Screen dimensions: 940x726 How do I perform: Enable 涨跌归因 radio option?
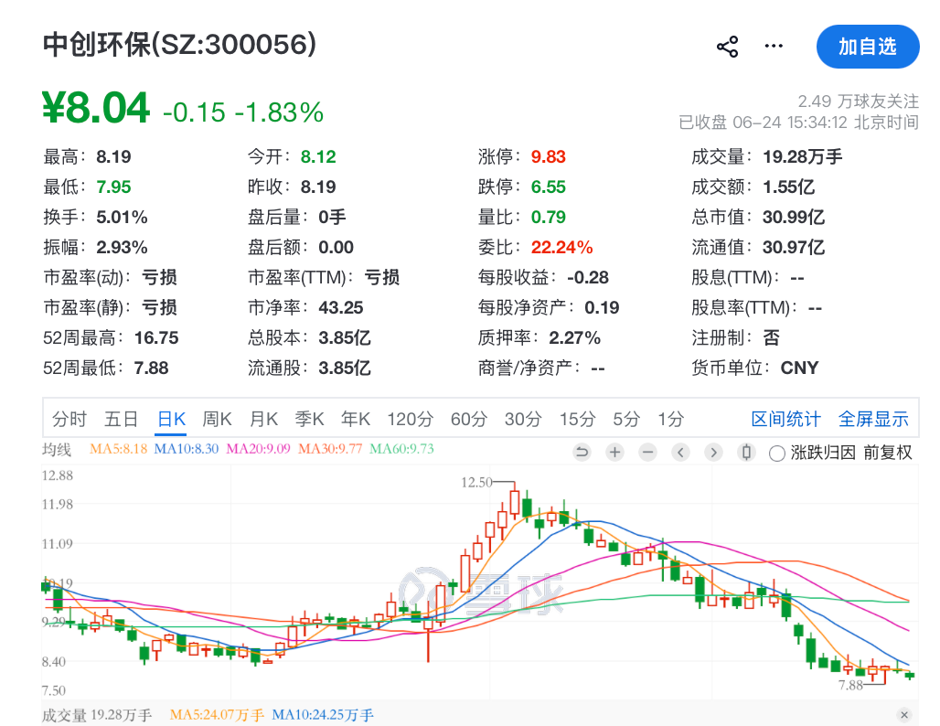pos(777,454)
